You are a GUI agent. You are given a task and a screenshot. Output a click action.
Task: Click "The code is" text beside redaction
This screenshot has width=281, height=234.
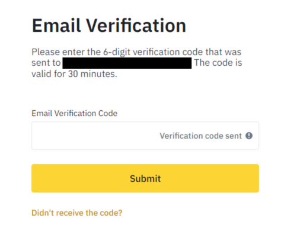(218, 63)
